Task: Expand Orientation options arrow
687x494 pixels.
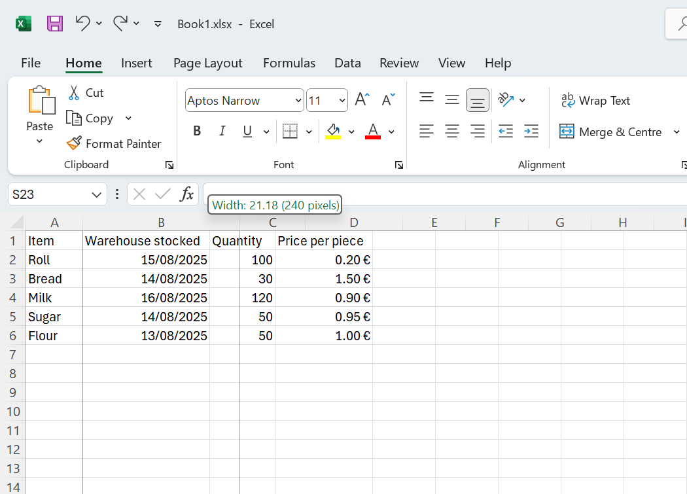Action: click(522, 100)
